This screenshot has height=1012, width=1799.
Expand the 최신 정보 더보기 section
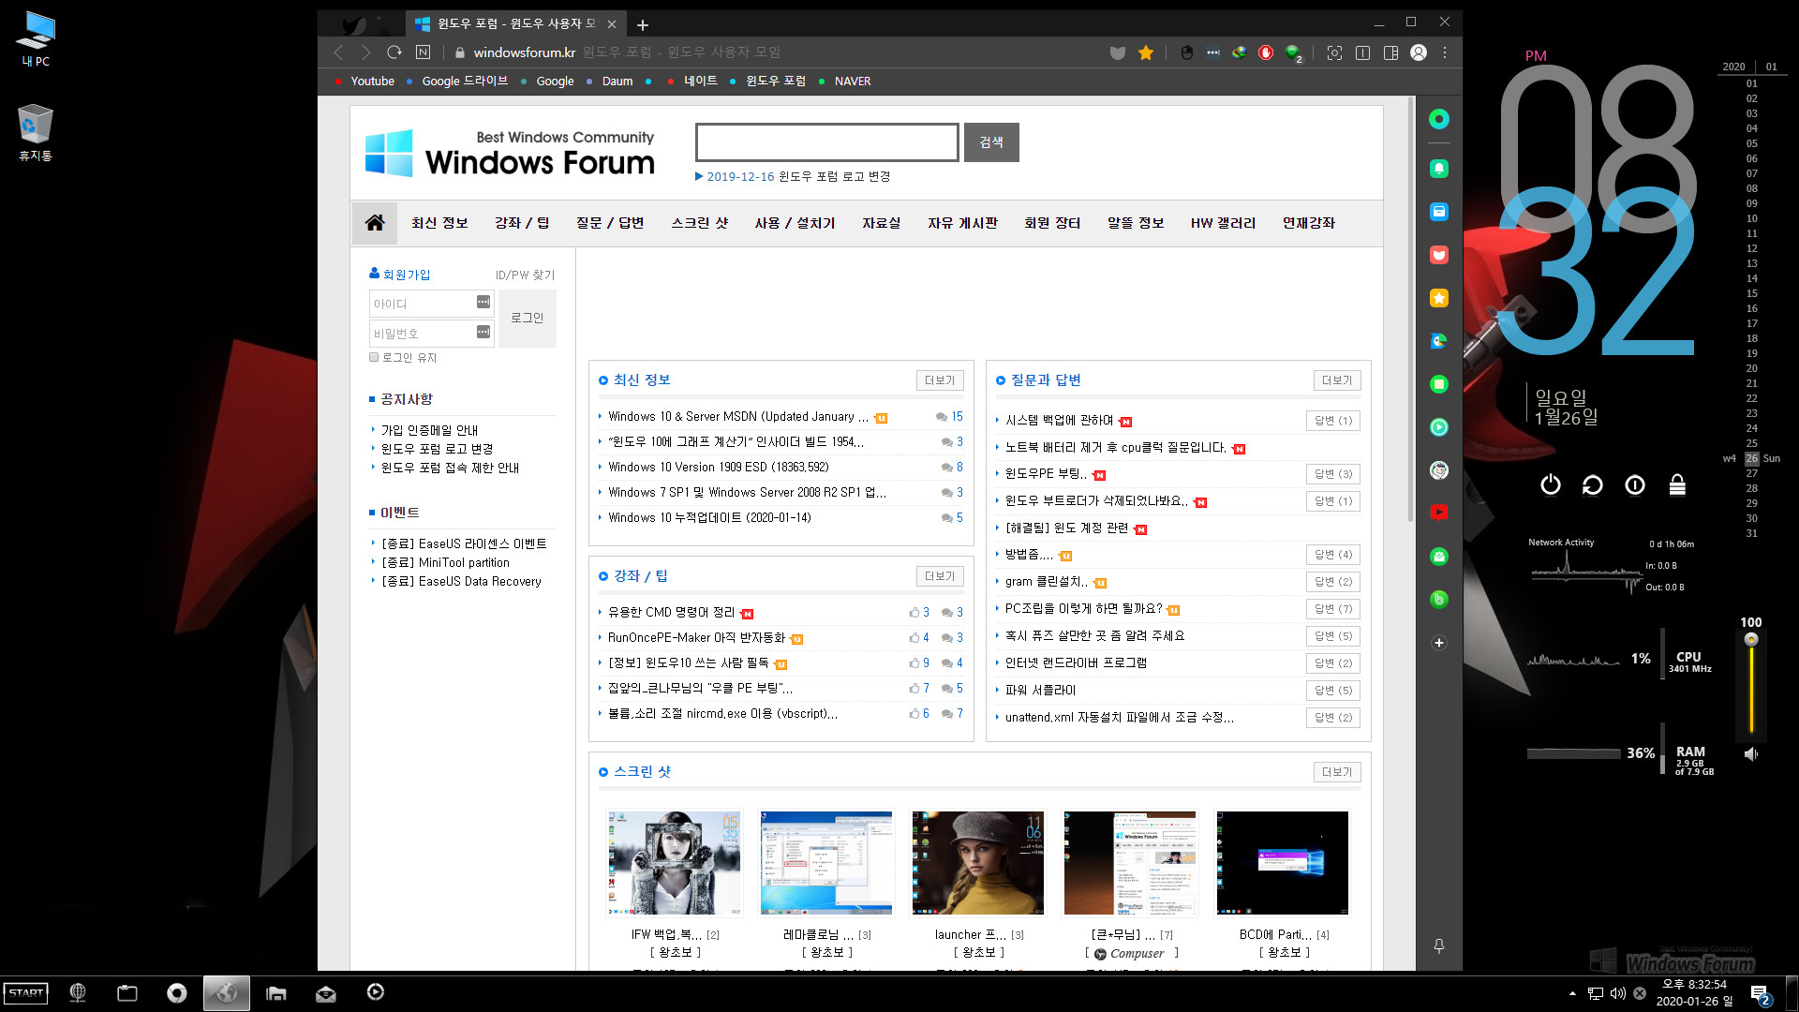pyautogui.click(x=938, y=379)
